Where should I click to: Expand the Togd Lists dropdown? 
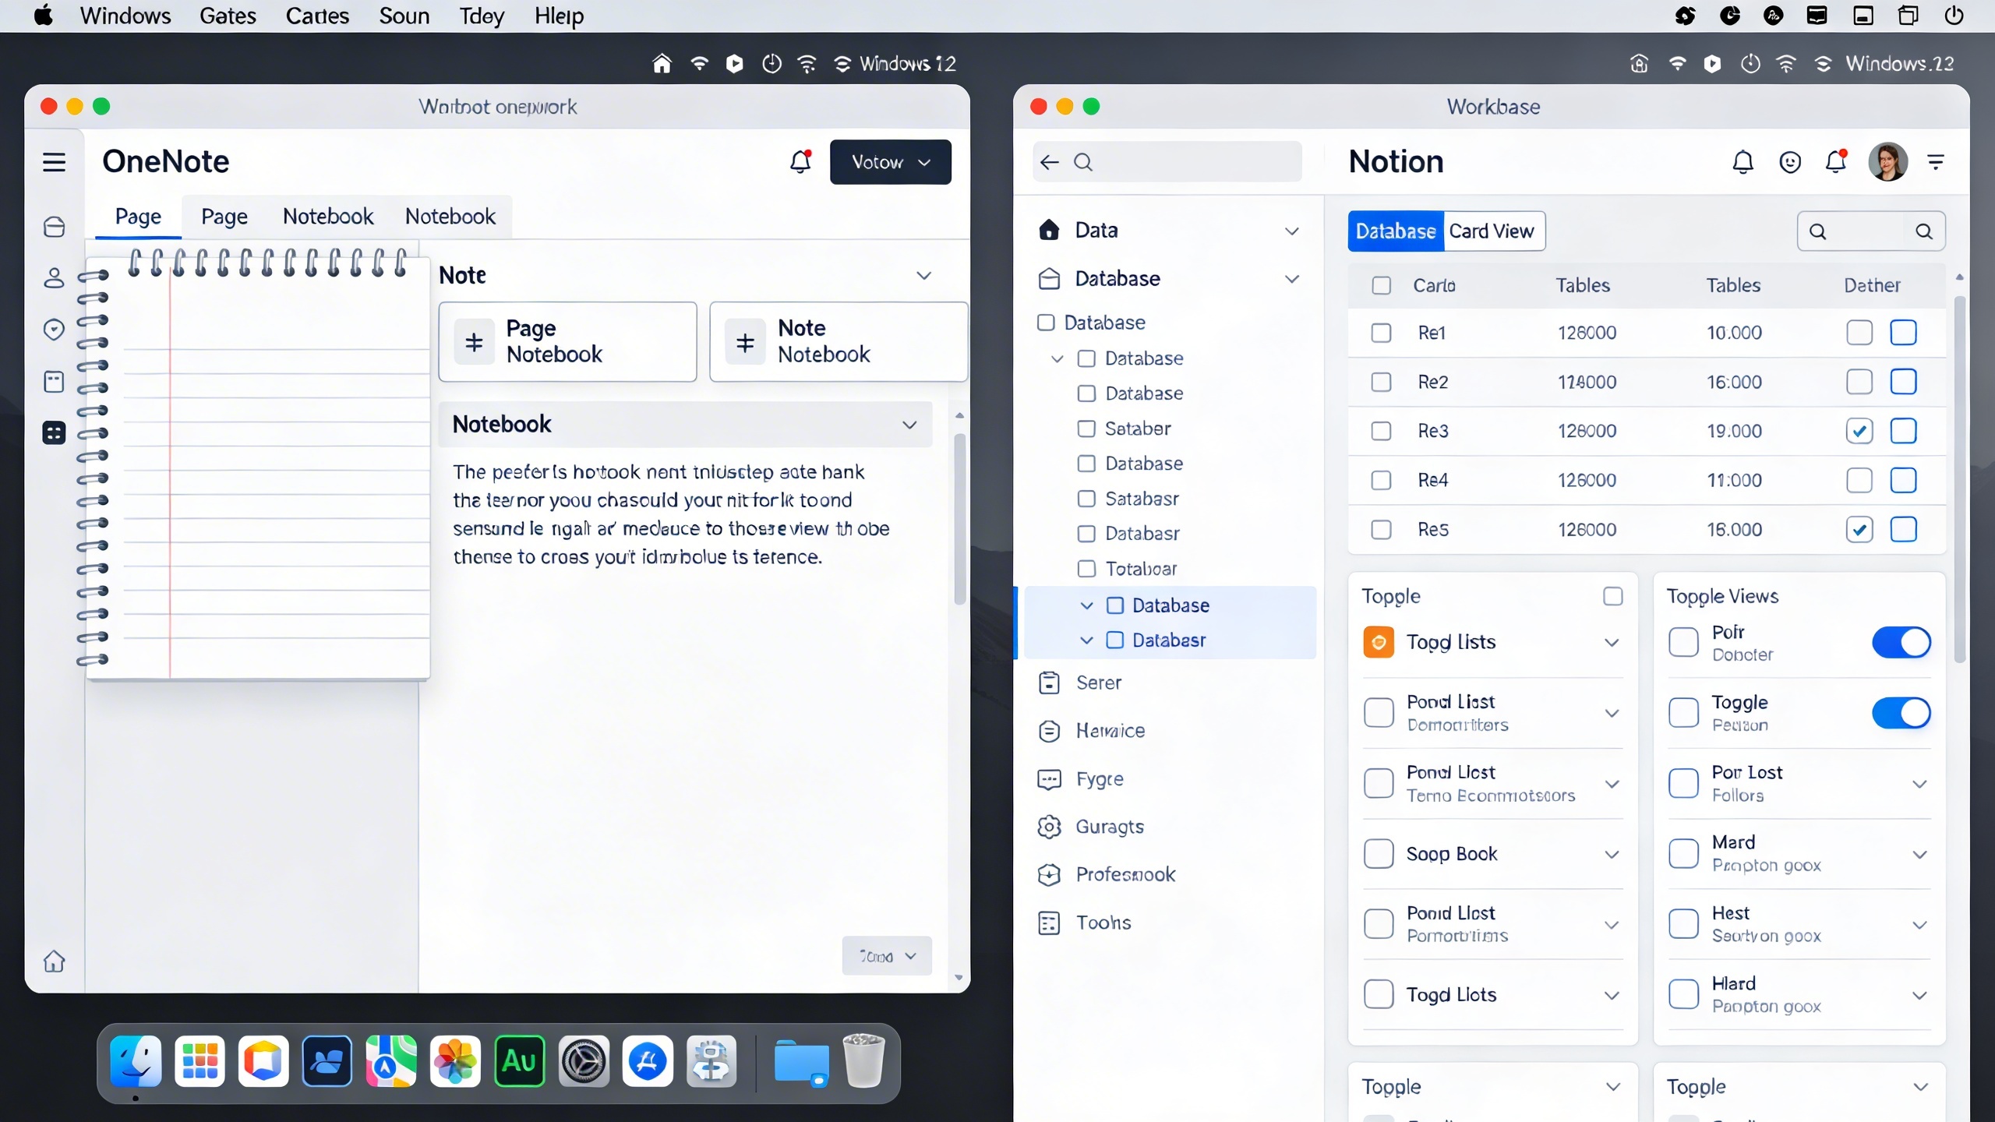tap(1612, 643)
